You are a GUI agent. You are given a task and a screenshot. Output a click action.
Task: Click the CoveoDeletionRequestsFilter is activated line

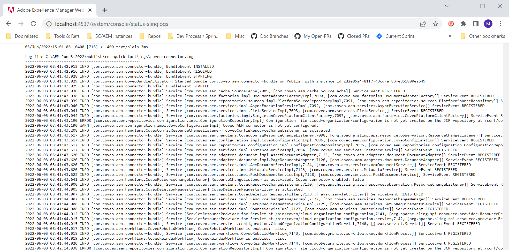click(164, 189)
